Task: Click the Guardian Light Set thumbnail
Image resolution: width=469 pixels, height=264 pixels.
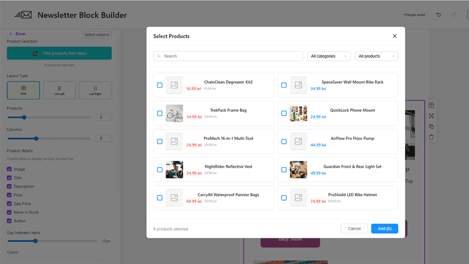Action: tap(298, 169)
